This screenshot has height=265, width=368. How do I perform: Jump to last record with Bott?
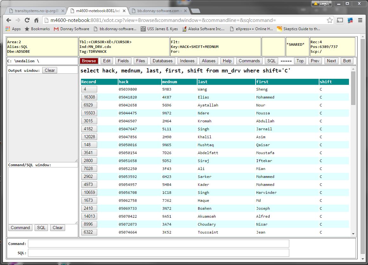tap(347, 61)
